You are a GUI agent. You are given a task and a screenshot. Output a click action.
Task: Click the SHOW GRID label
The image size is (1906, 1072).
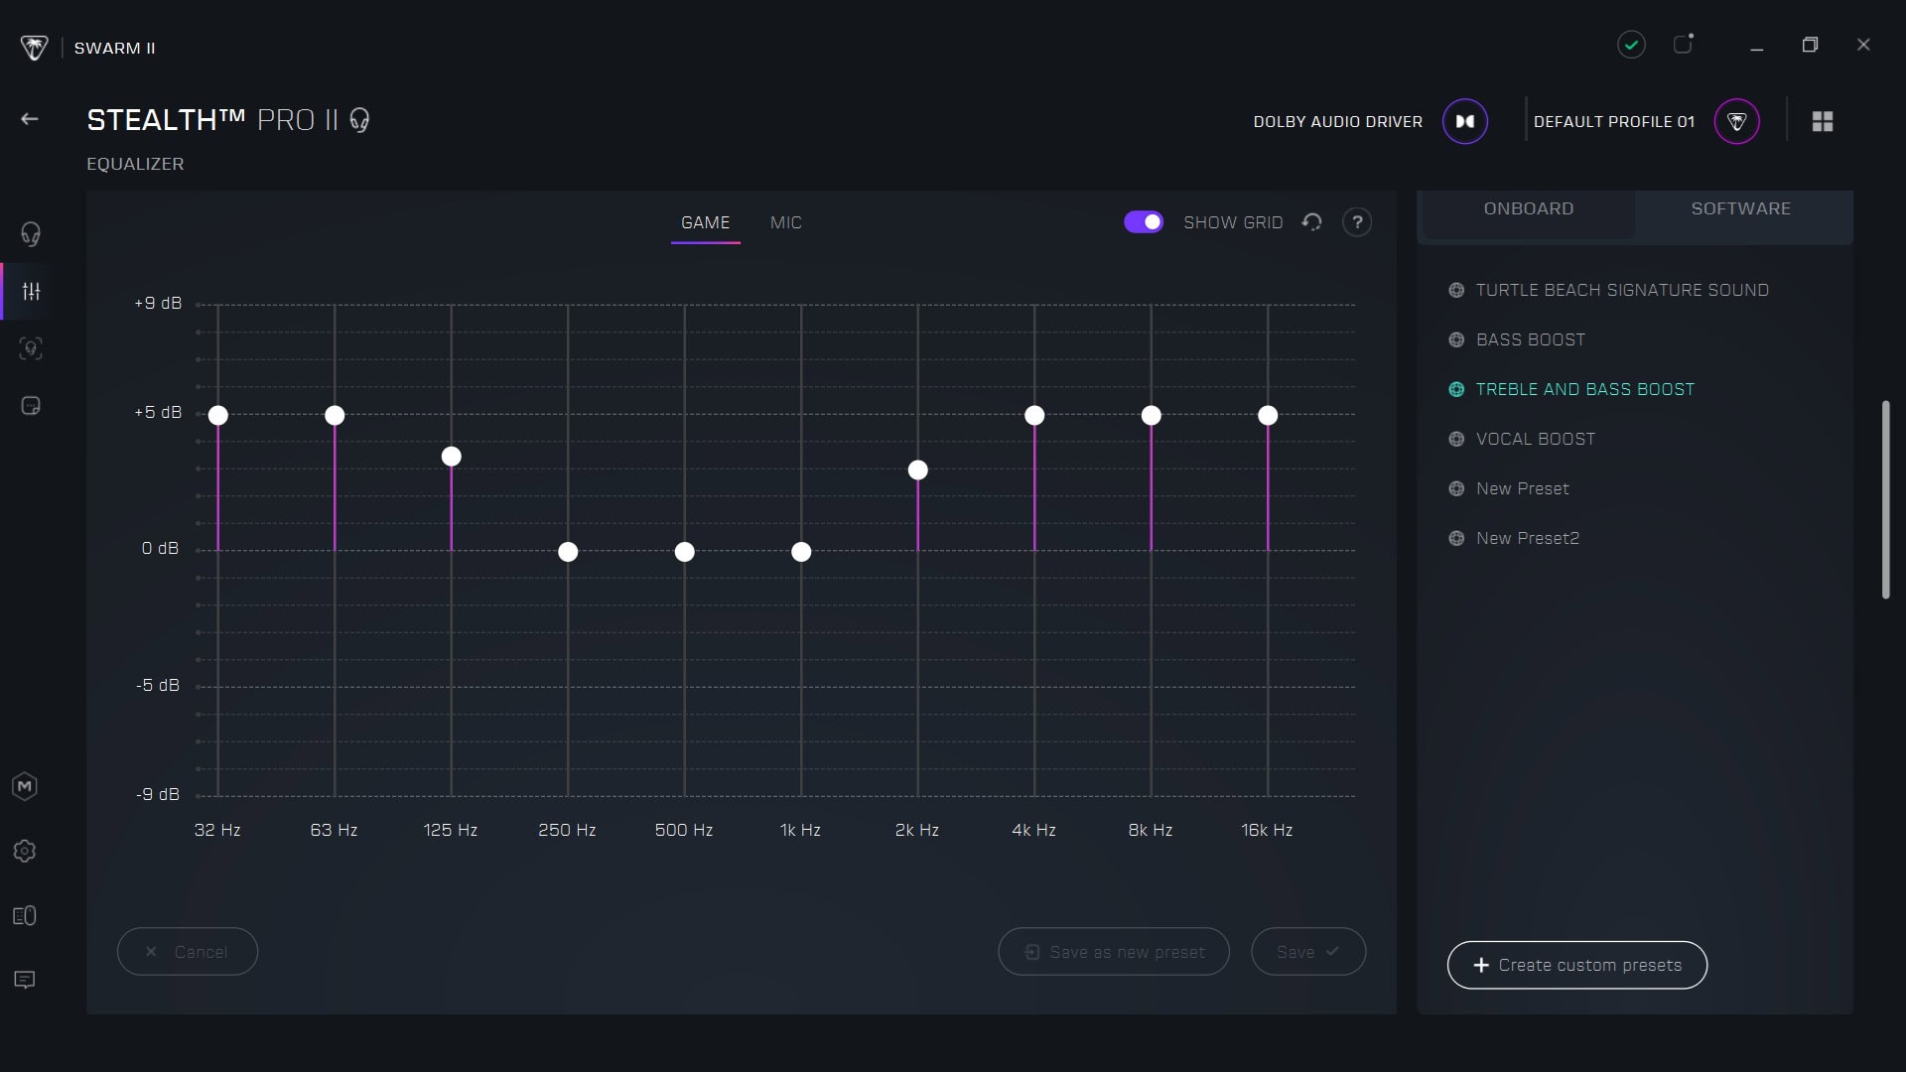[x=1233, y=223]
